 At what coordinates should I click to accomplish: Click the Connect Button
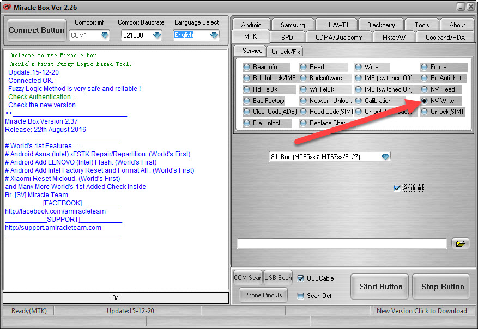tap(37, 30)
